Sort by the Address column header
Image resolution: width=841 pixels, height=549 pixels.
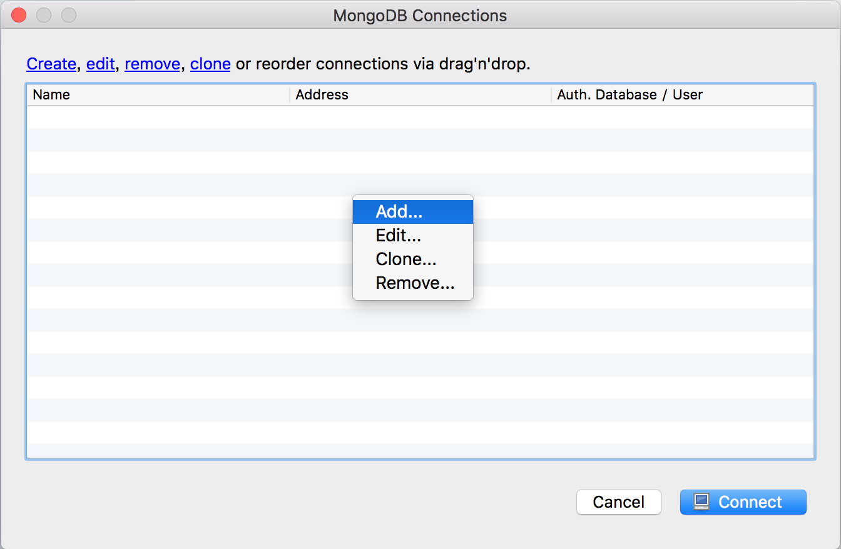(421, 95)
